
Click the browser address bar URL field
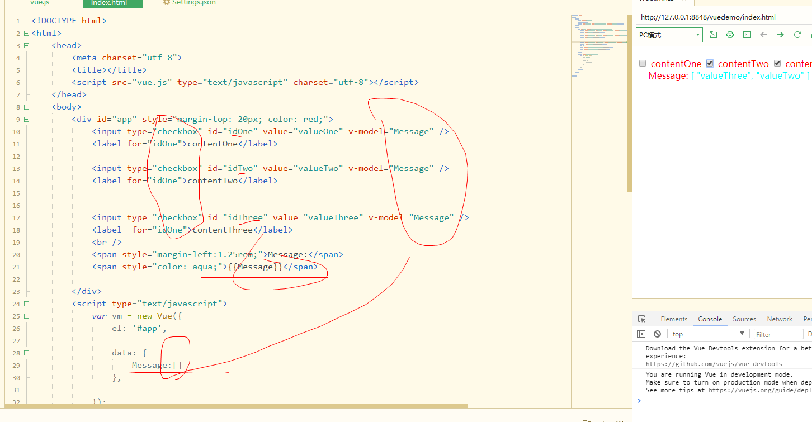(723, 17)
